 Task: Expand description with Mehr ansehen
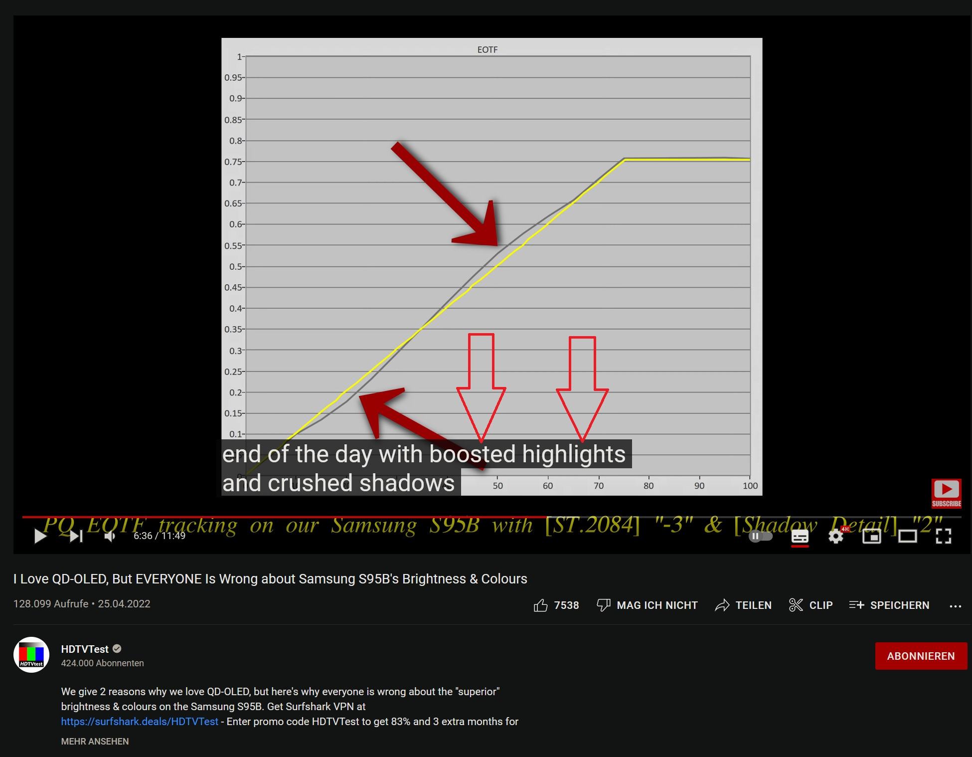[x=95, y=742]
